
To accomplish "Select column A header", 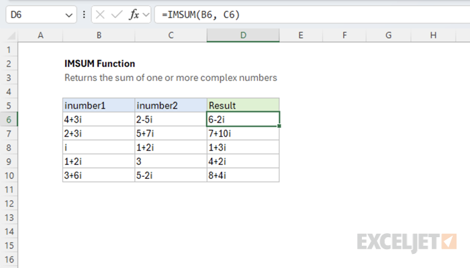I will tap(40, 36).
